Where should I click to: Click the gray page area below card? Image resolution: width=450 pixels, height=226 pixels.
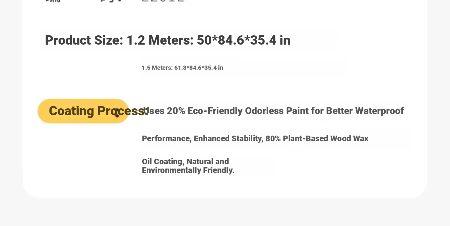pyautogui.click(x=225, y=213)
